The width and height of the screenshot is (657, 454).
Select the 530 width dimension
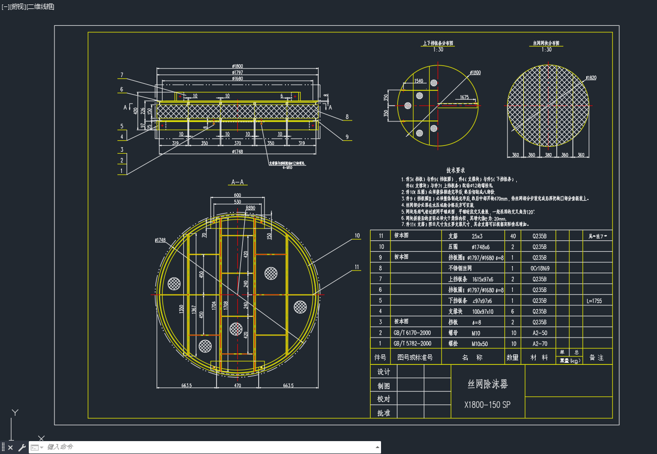[238, 202]
